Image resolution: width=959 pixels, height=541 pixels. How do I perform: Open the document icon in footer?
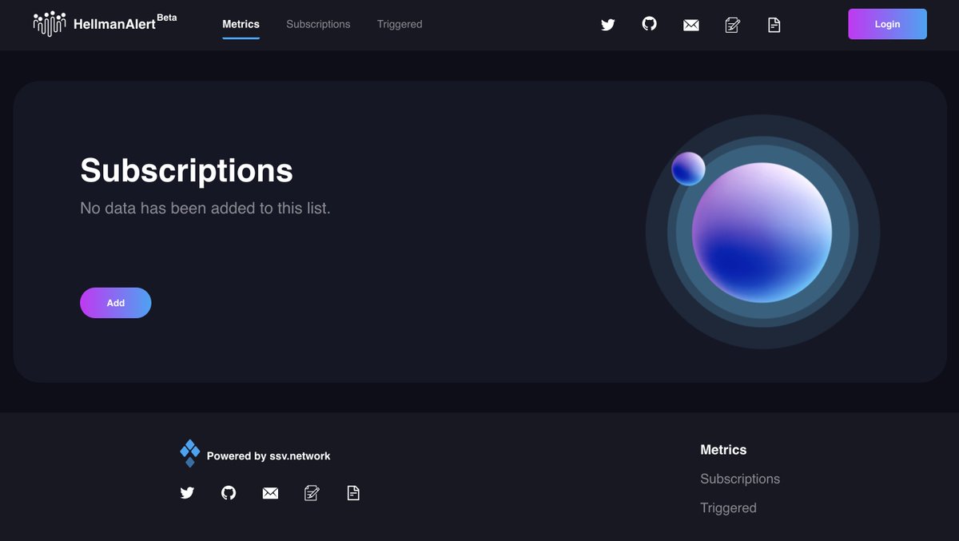353,493
